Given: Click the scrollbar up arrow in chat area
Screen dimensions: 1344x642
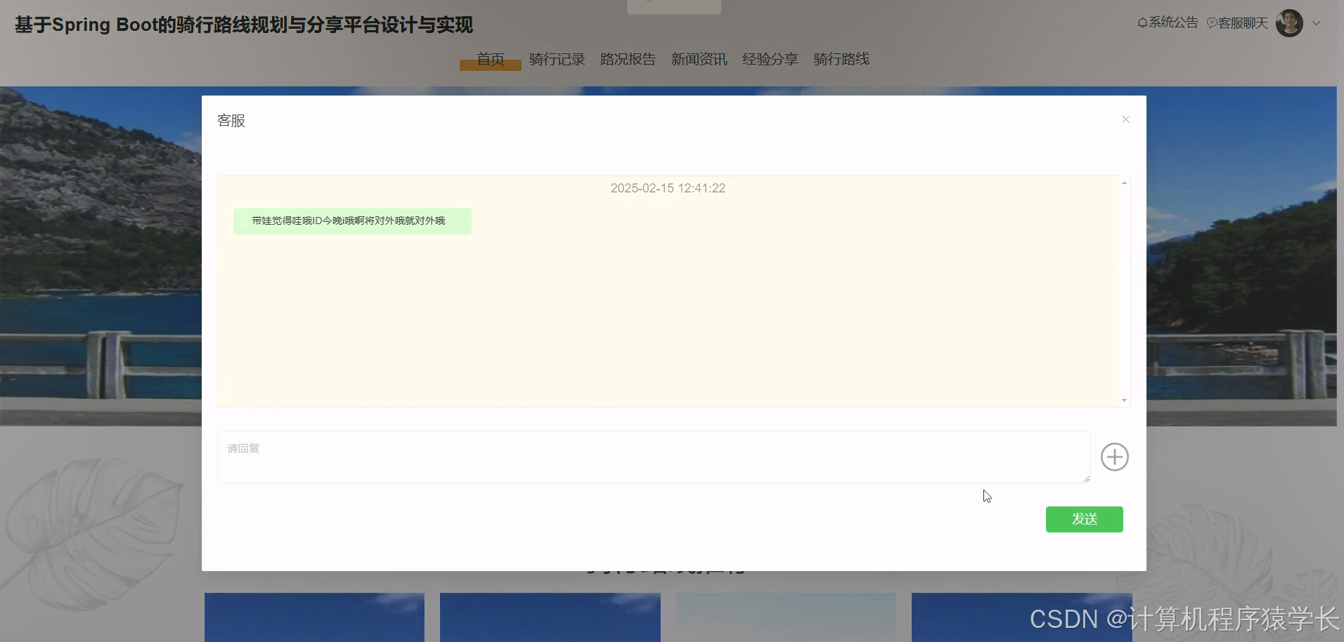Looking at the screenshot, I should 1123,183.
